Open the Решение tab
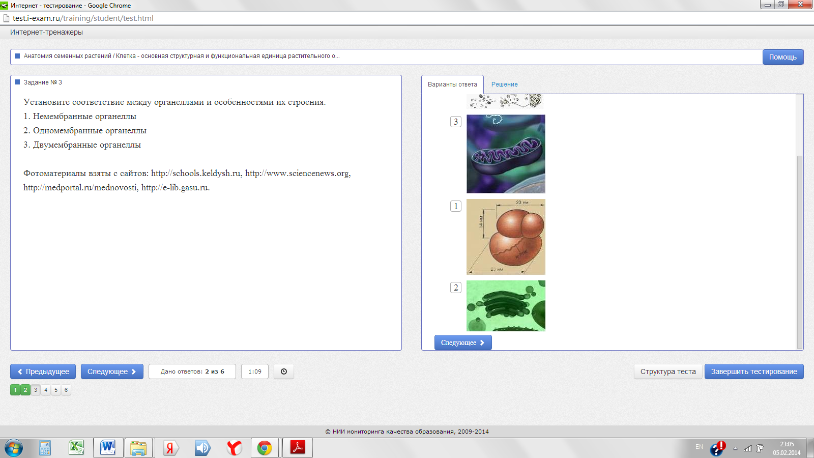814x458 pixels. coord(505,84)
